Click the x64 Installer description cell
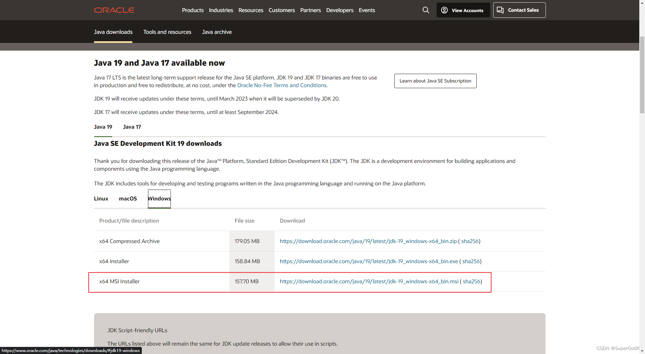Screen dimensions: 645x354 tap(114, 261)
